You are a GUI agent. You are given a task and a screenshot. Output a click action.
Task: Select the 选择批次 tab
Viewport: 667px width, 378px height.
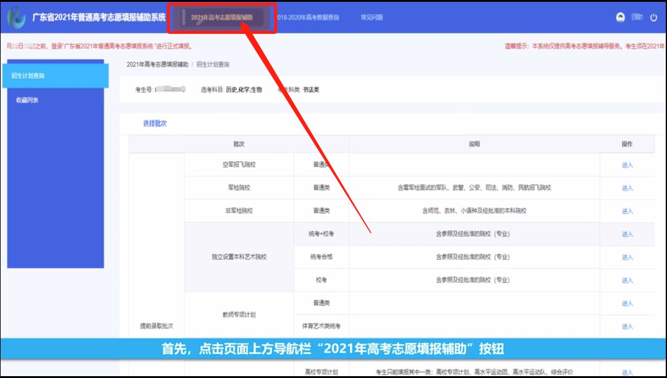pyautogui.click(x=155, y=124)
